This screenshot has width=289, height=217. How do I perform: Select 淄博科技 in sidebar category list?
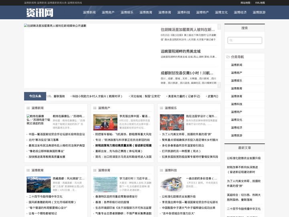[x=237, y=104]
